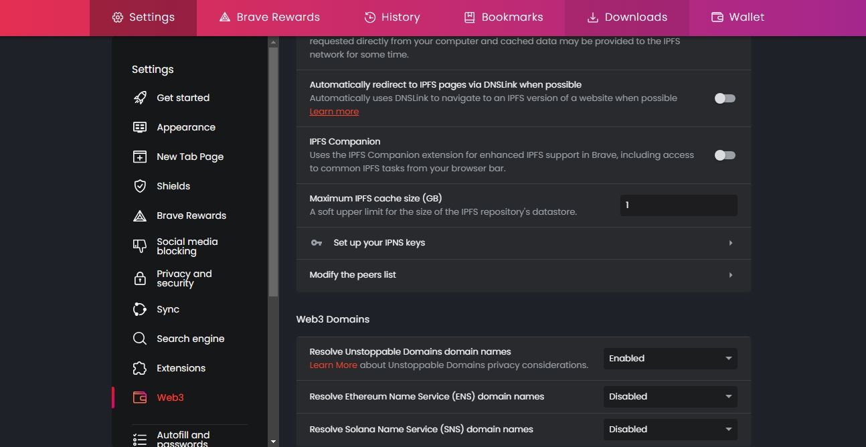Select the Appearance paintbrush sidebar icon

pos(140,126)
